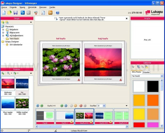Open the Tek Renkli background type dropdown

162,76
